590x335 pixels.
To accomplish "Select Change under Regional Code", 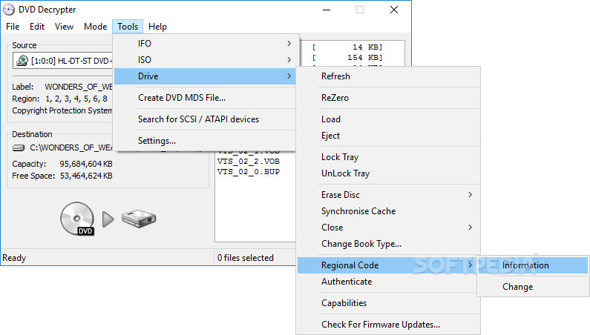I will coord(533,287).
